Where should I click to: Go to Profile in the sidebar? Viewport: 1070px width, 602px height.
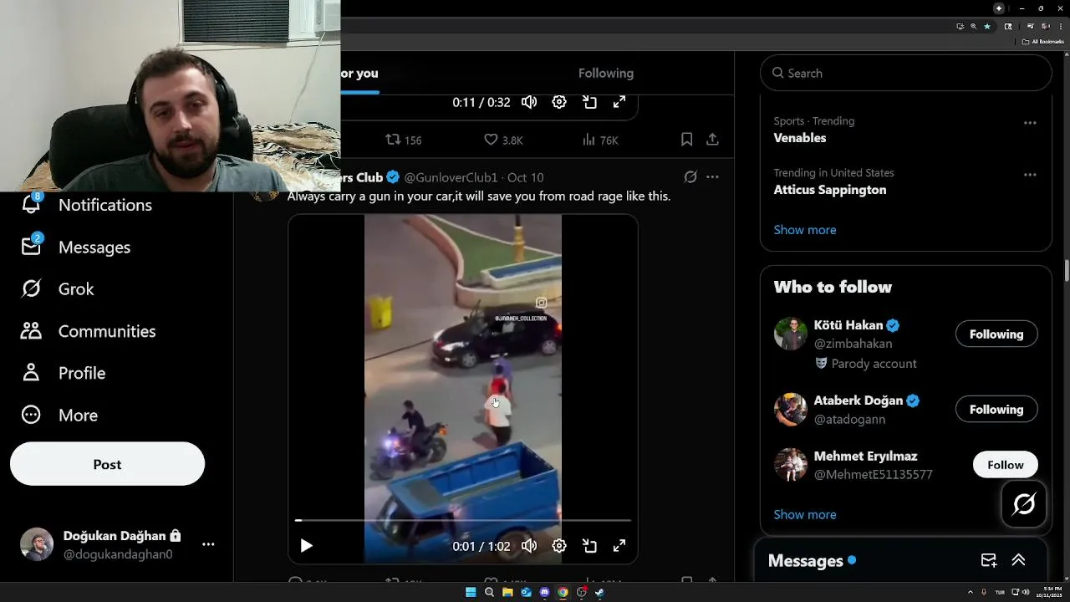64,373
